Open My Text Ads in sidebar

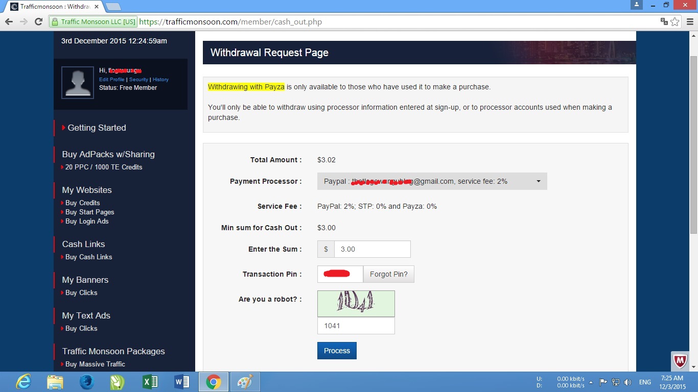86,315
